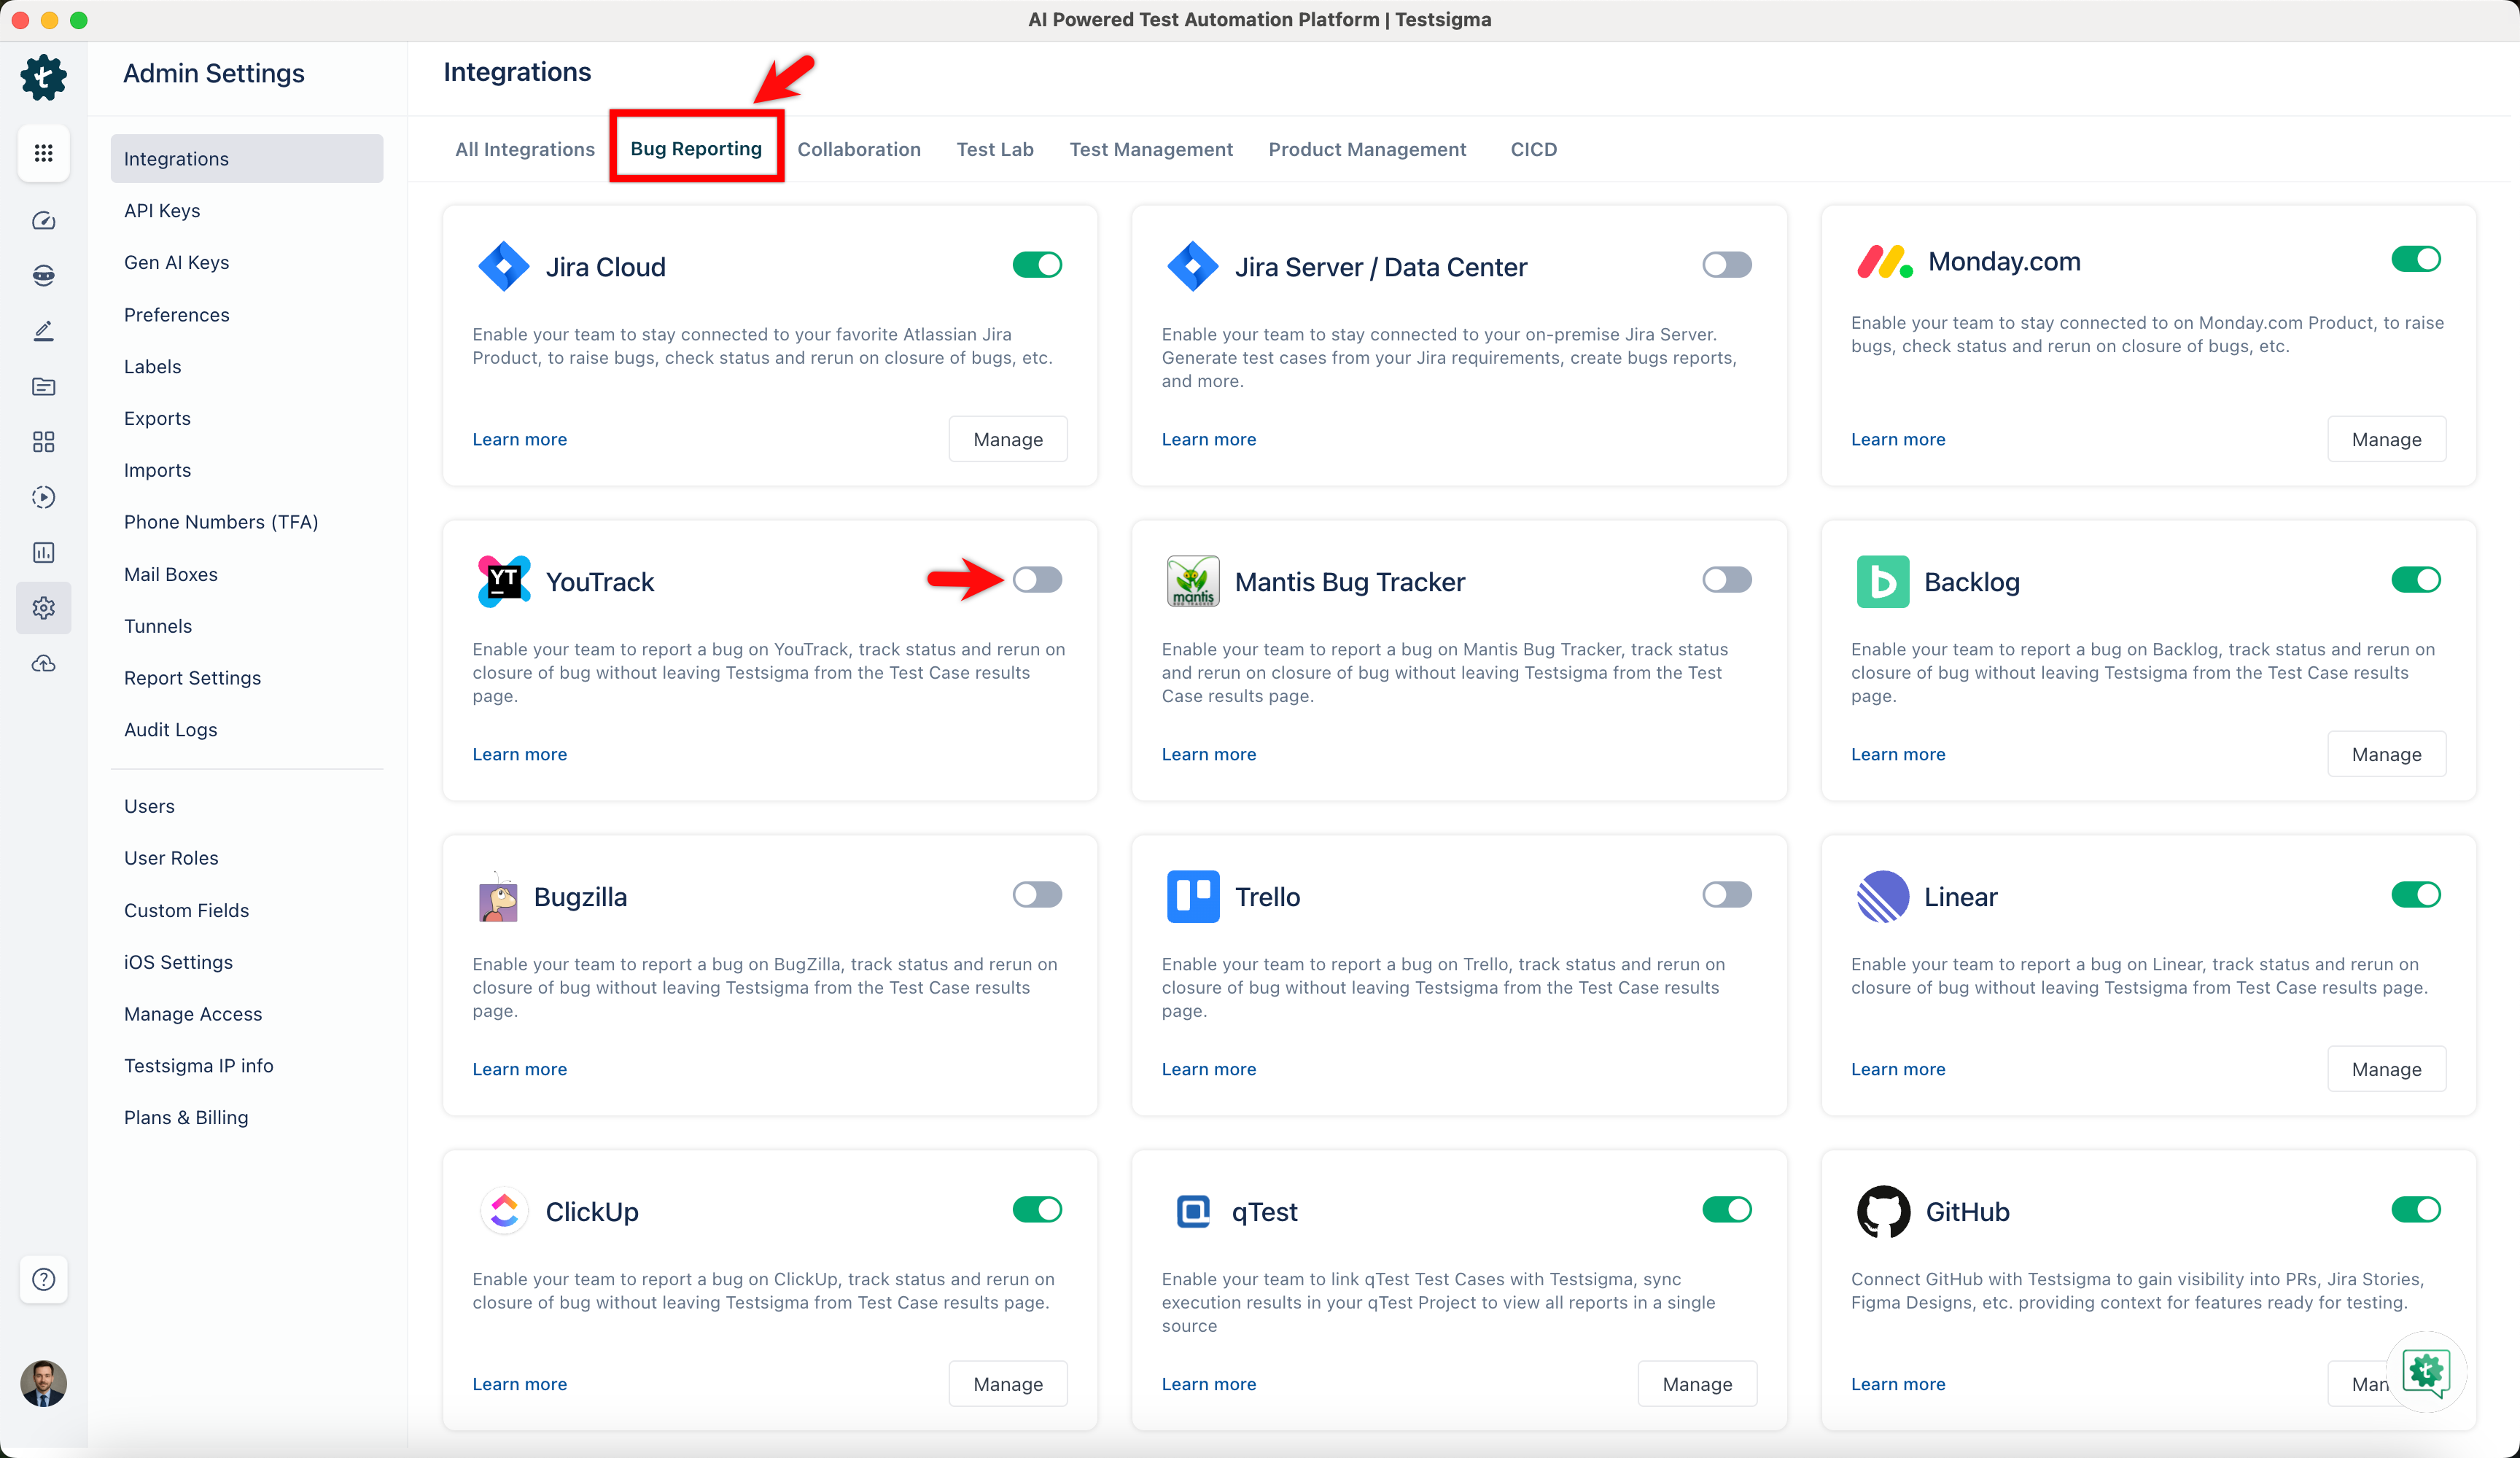Click Manage on the Monday.com card

2386,439
